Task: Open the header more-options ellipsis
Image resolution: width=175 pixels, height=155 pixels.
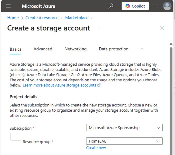Action: coord(155,6)
